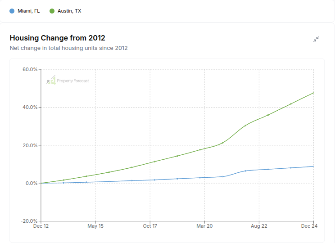Select the Housing Change from 2012 title
This screenshot has width=335, height=243.
(58, 38)
